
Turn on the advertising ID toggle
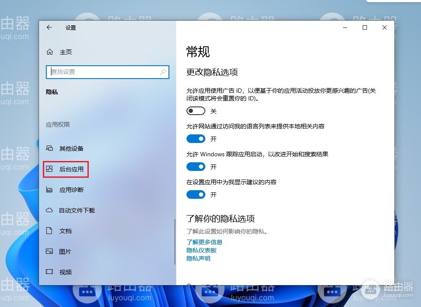pyautogui.click(x=196, y=111)
